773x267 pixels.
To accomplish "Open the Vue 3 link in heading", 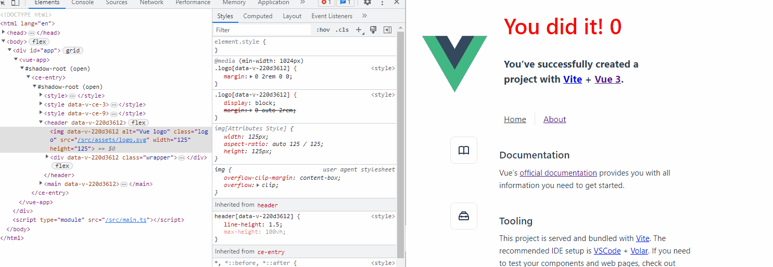I will (x=607, y=79).
